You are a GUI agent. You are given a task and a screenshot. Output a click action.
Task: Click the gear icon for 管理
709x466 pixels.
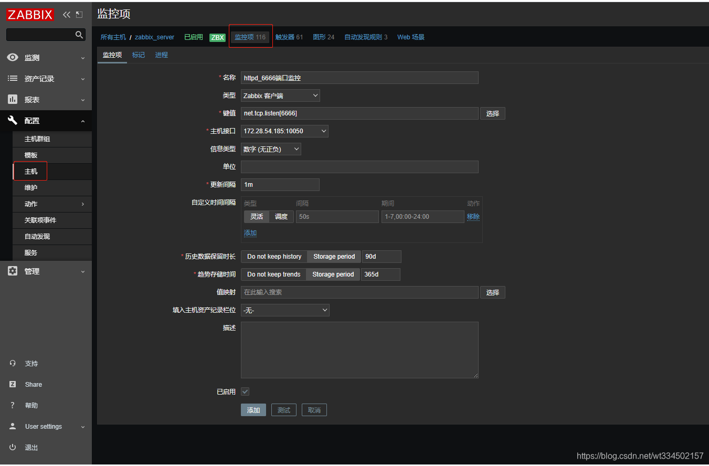pyautogui.click(x=13, y=271)
